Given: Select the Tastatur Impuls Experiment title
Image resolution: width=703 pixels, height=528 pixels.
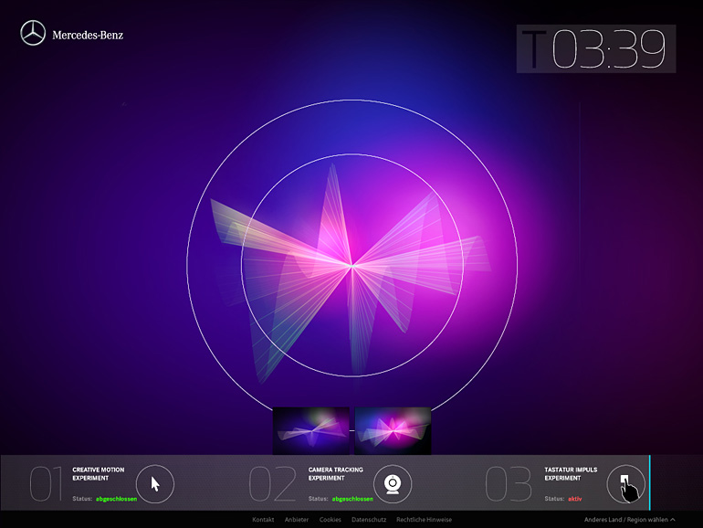Looking at the screenshot, I should [x=571, y=474].
